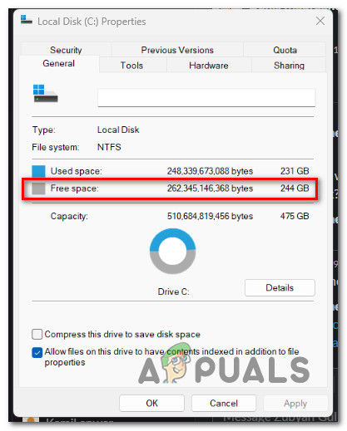Image resolution: width=347 pixels, height=431 pixels.
Task: Select the Quota tab
Action: click(x=285, y=50)
